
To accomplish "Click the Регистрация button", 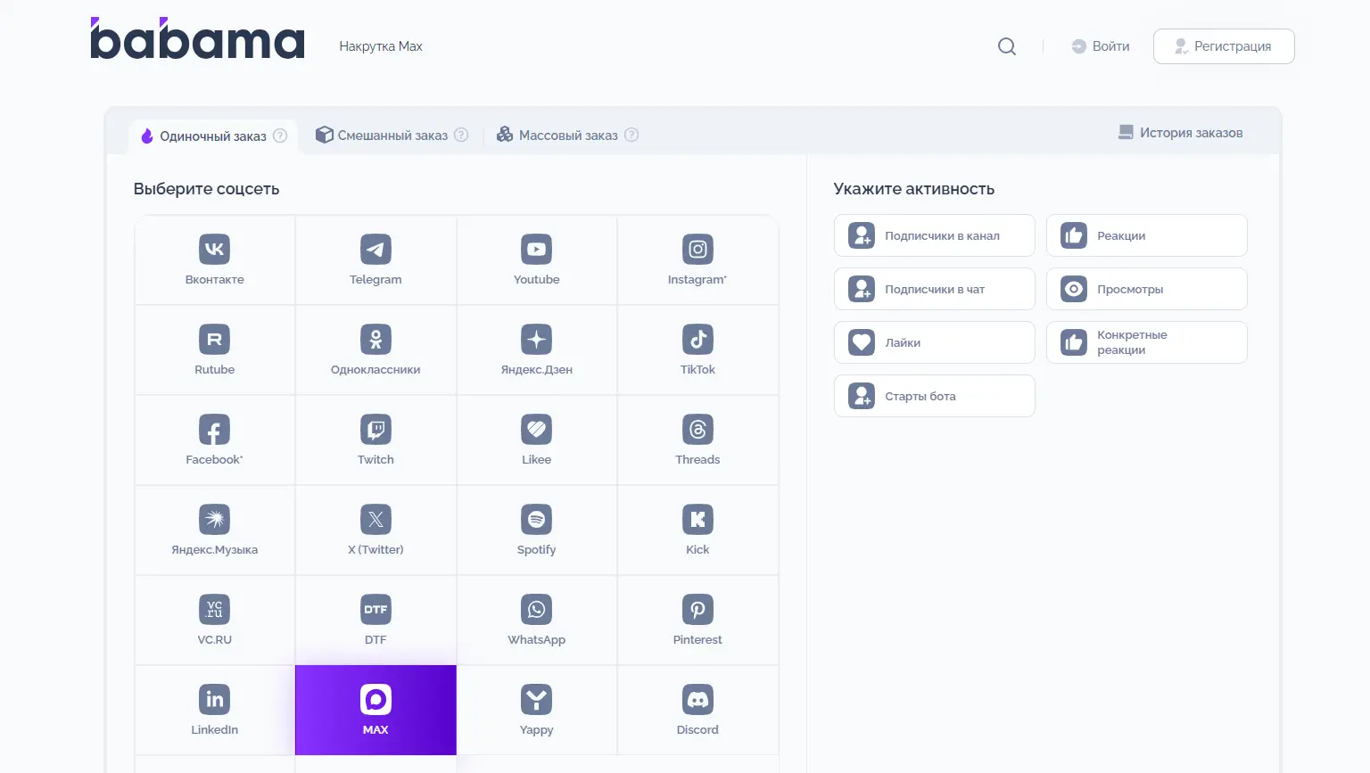I will (1223, 46).
